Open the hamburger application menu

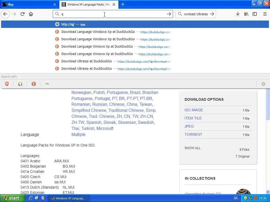pyautogui.click(x=265, y=14)
